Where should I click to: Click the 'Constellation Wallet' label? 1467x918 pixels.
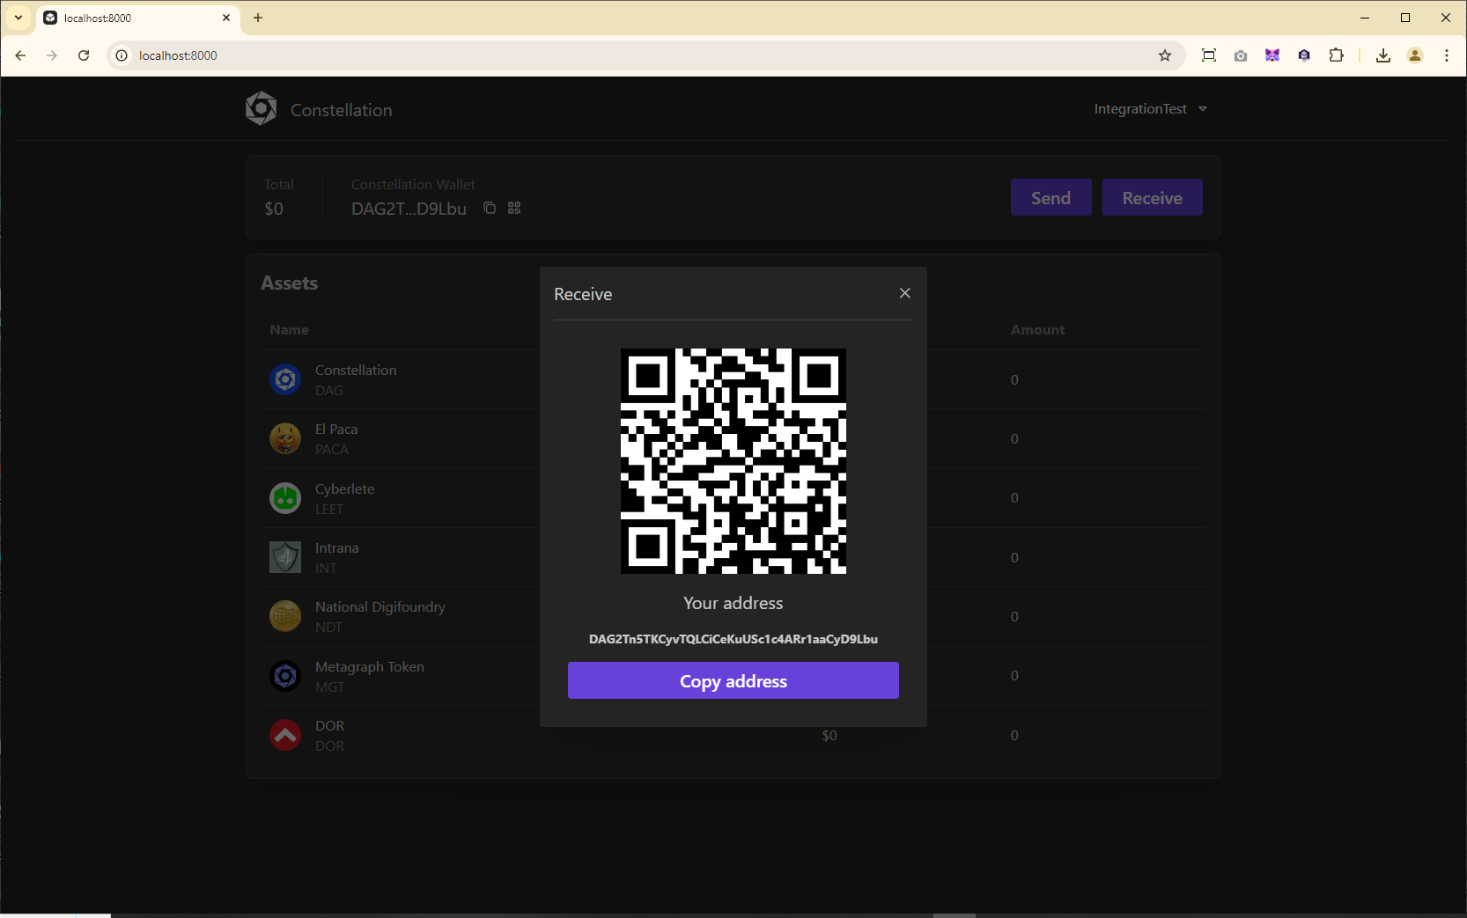click(413, 184)
